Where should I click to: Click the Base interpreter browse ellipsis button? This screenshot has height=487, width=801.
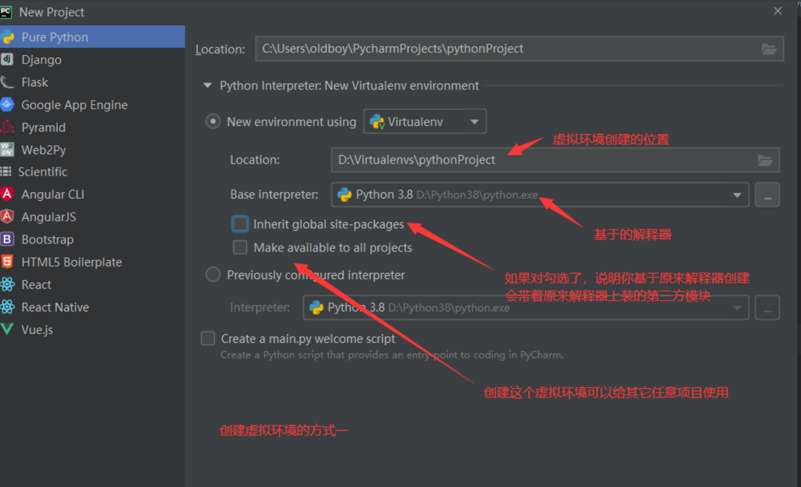click(x=767, y=195)
